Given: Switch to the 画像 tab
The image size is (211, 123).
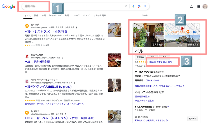Looking at the screenshot, I should coord(36,16).
